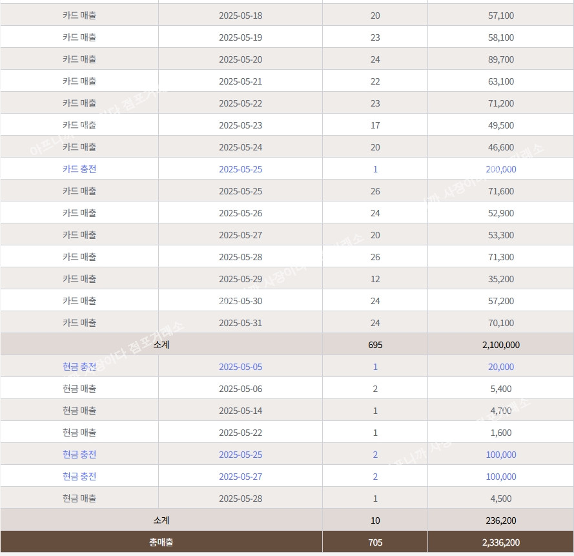Click the blue 20,000 cash recharge amount
This screenshot has height=556, width=574.
[x=500, y=367]
